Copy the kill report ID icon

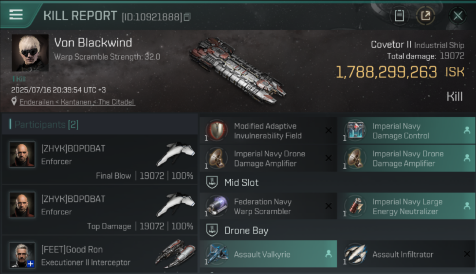point(187,17)
